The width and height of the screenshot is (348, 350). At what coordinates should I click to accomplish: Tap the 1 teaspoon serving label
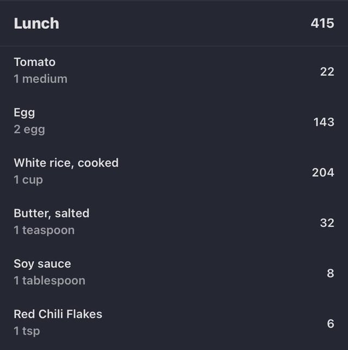44,230
